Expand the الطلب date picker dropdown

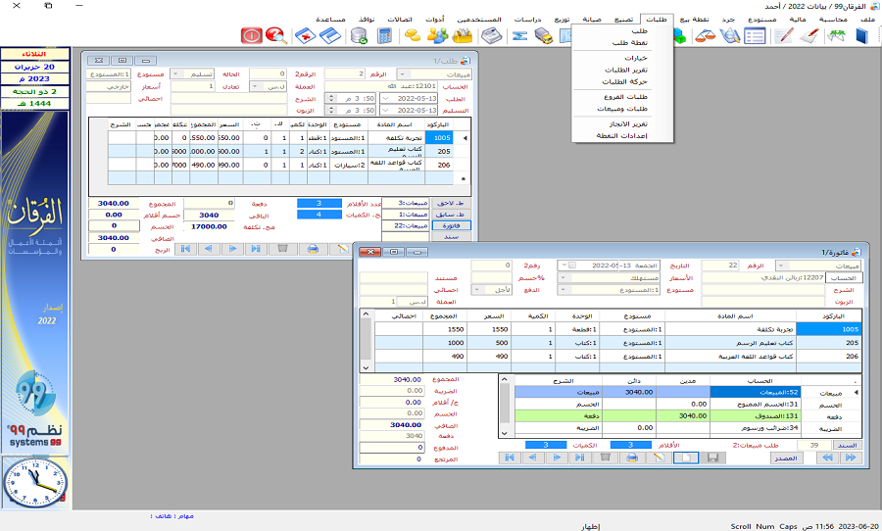[x=385, y=98]
